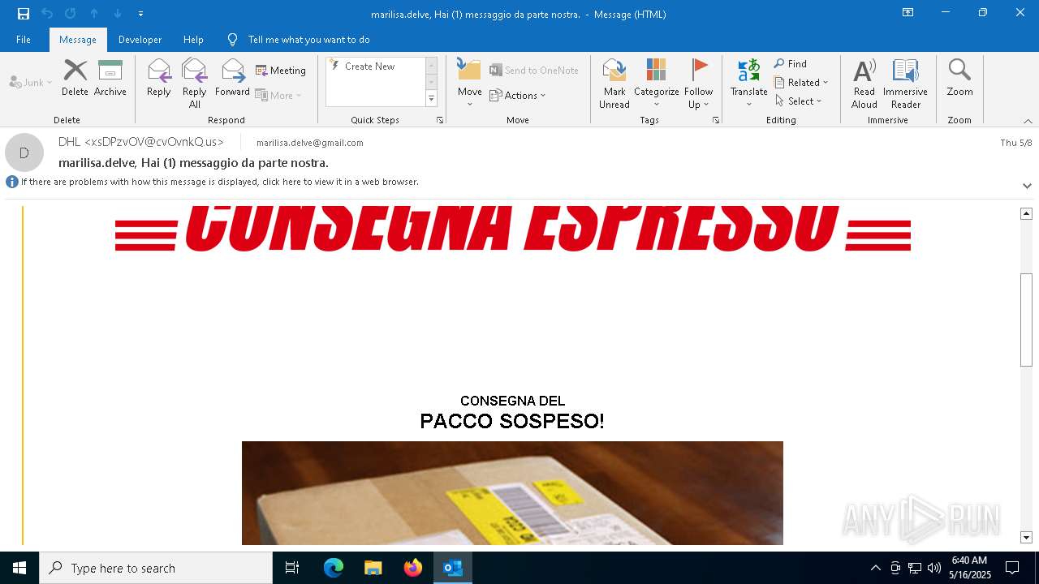Launch Microsoft Edge from the taskbar
The width and height of the screenshot is (1039, 584).
[333, 568]
